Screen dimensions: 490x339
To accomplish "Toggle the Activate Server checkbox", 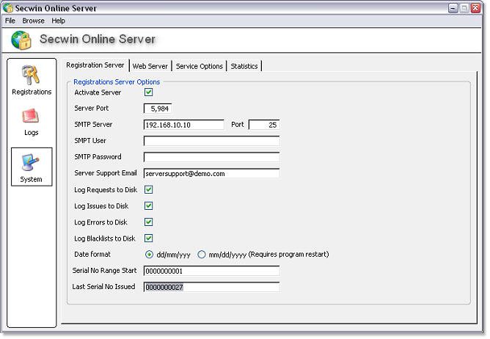I will tap(148, 92).
